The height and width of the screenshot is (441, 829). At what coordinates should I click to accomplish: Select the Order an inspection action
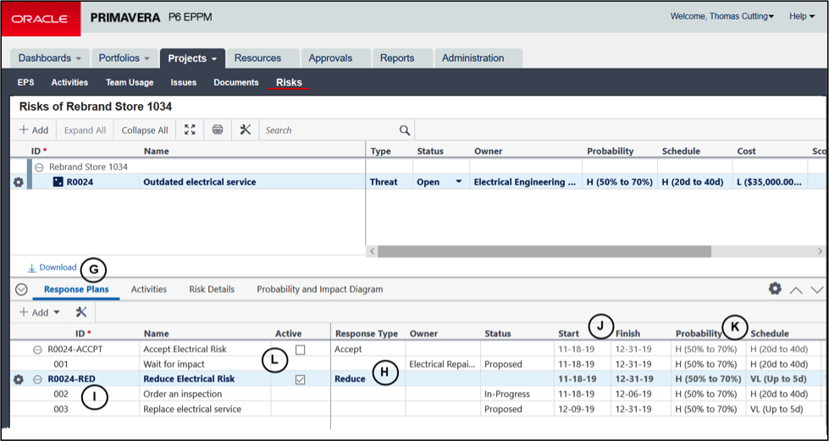pos(183,394)
